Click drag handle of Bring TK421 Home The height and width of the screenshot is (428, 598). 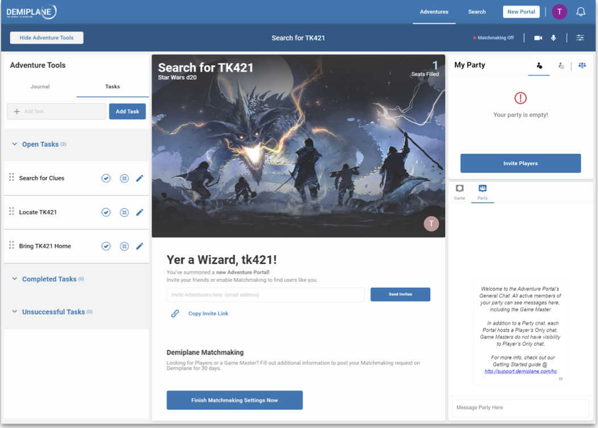pyautogui.click(x=11, y=245)
